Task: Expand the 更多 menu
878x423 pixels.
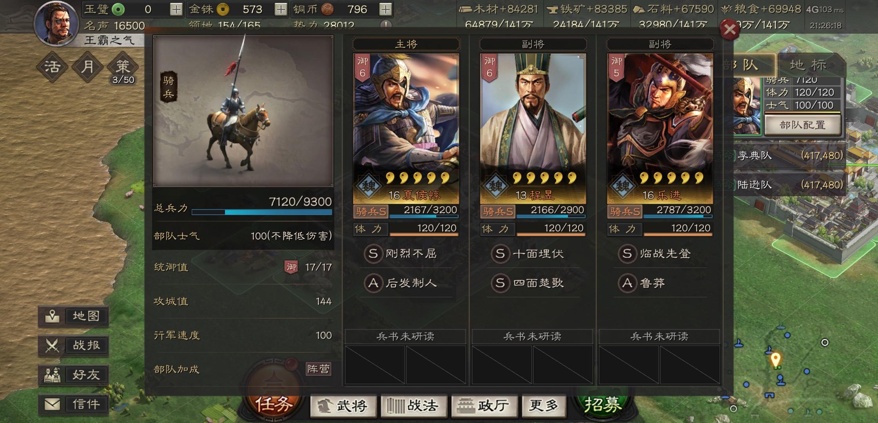Action: [x=543, y=406]
